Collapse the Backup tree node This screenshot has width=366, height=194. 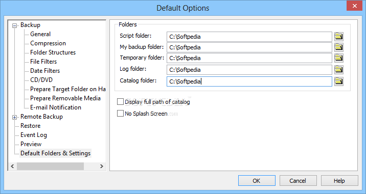14,25
